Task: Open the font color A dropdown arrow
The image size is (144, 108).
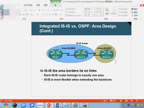Action: (x=40, y=15)
